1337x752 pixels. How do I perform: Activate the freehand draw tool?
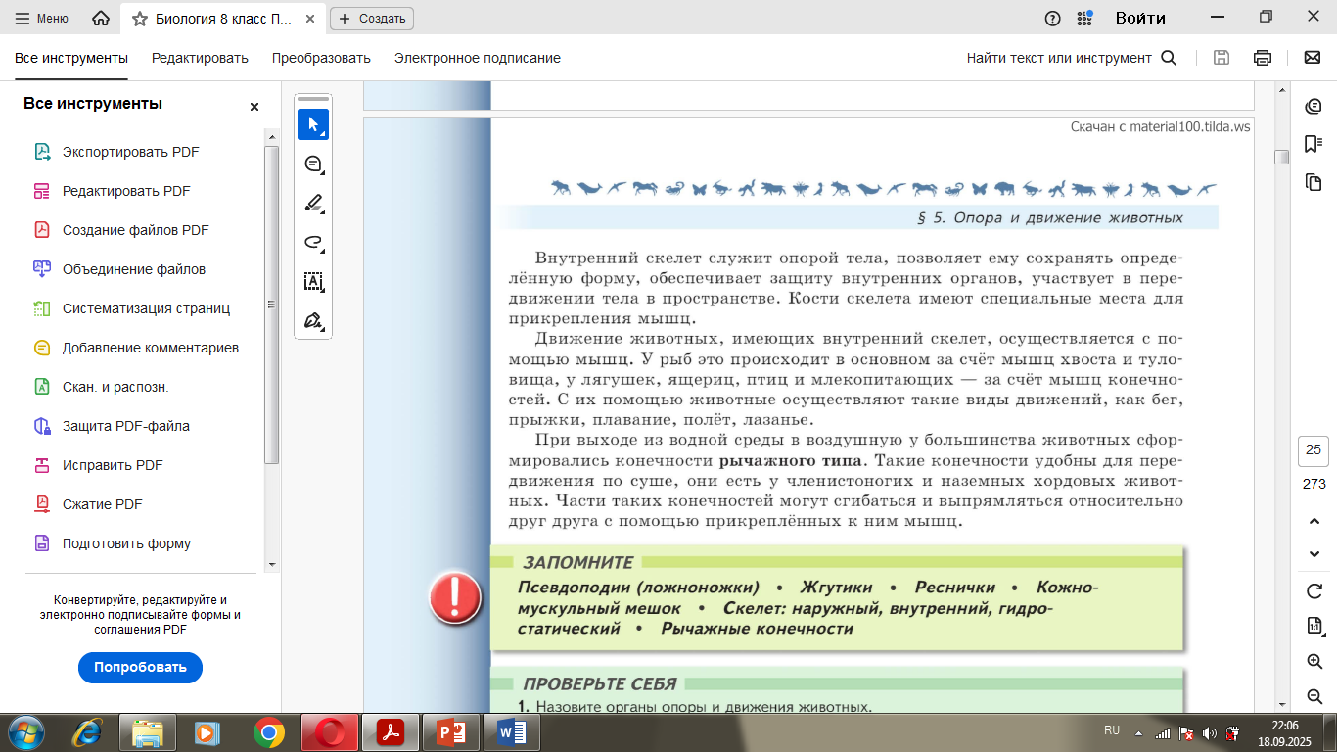tap(312, 242)
